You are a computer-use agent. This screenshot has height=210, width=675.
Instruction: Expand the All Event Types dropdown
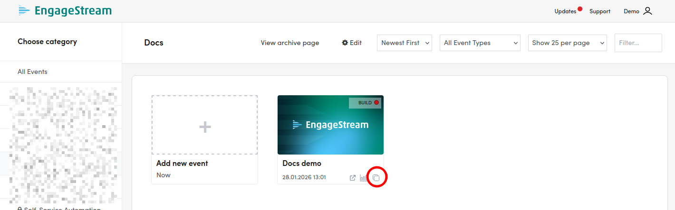(480, 43)
